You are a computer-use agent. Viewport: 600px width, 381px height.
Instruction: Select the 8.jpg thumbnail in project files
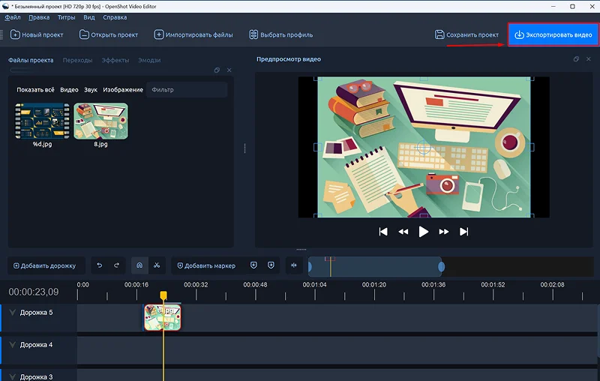coord(100,121)
